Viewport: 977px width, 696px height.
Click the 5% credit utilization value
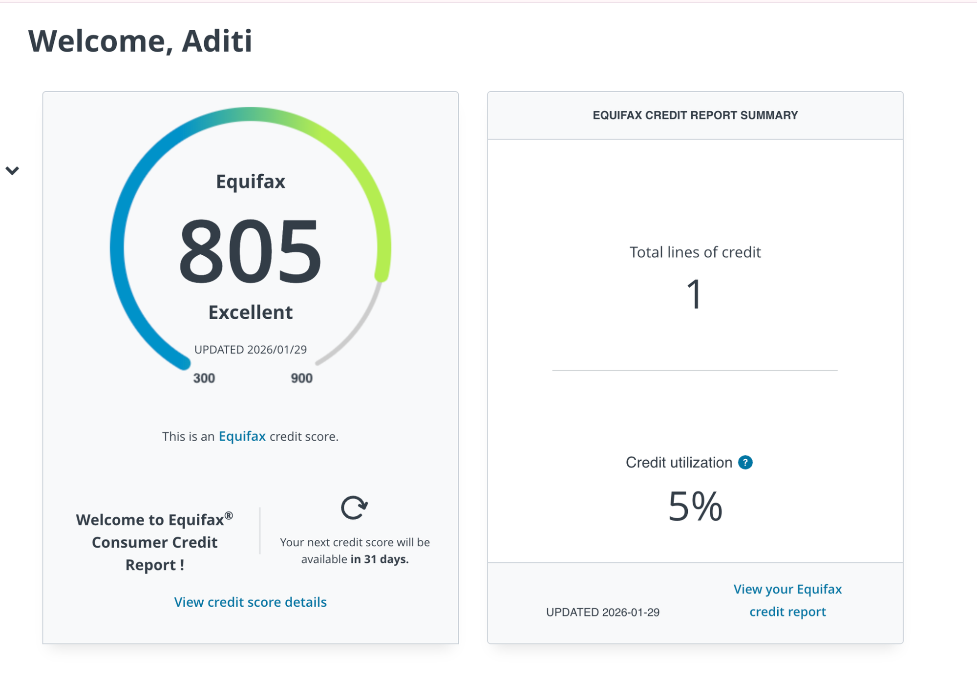click(695, 506)
